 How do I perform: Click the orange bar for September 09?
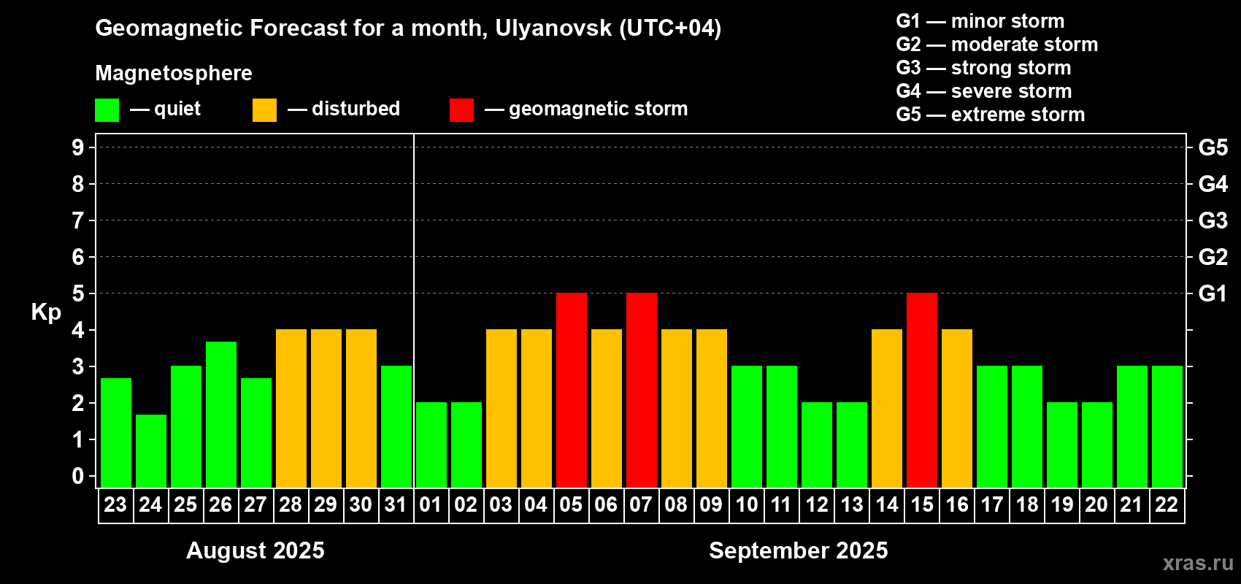point(712,409)
